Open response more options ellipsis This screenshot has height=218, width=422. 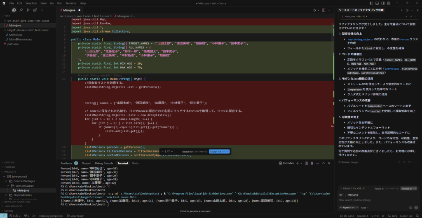(415, 162)
